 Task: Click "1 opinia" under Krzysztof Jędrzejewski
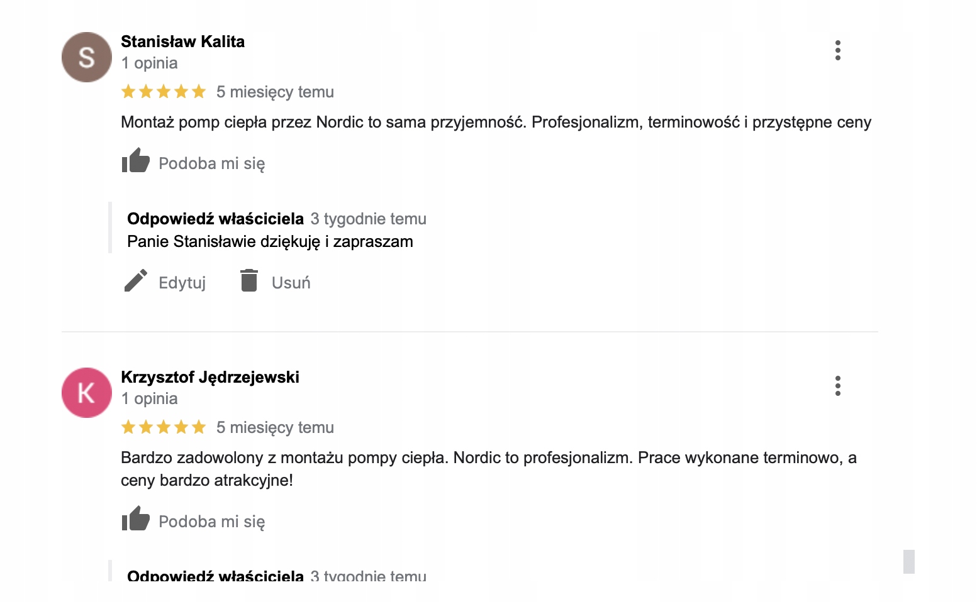tap(149, 398)
